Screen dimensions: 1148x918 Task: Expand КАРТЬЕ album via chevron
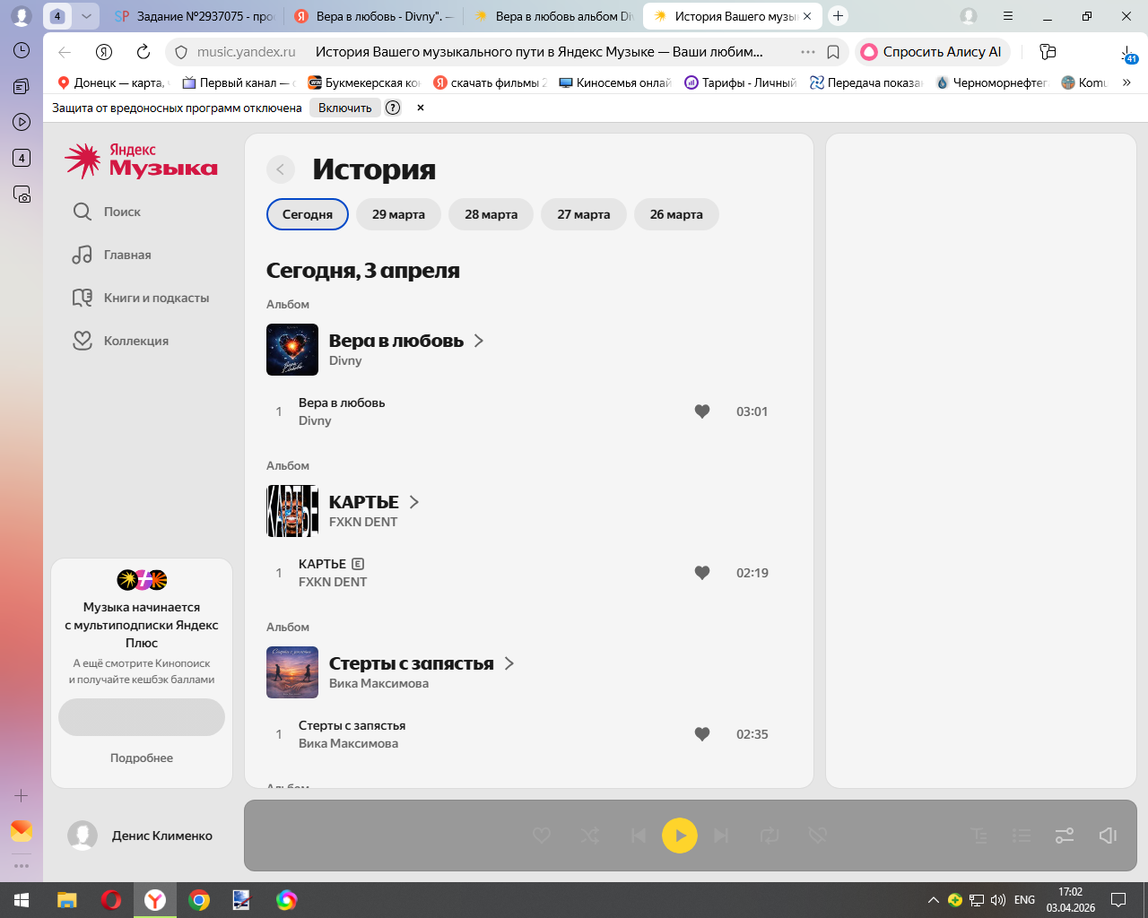[x=414, y=502]
